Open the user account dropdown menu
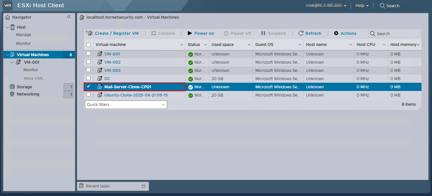The width and height of the screenshot is (432, 196). (x=326, y=6)
